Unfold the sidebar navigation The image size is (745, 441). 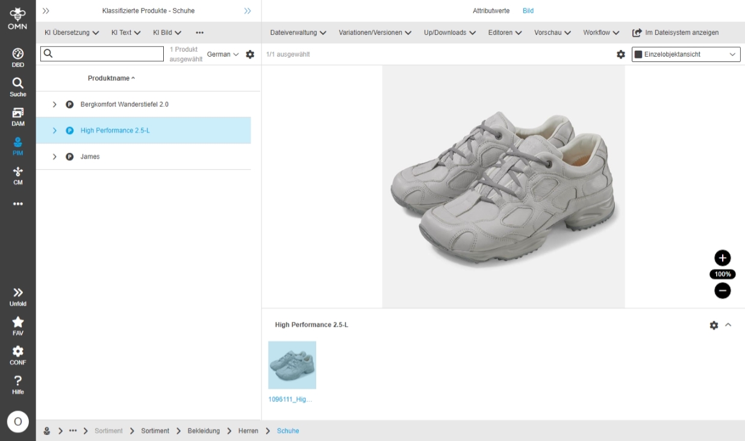point(17,296)
